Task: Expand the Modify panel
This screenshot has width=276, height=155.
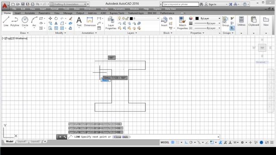Action: coord(60,33)
